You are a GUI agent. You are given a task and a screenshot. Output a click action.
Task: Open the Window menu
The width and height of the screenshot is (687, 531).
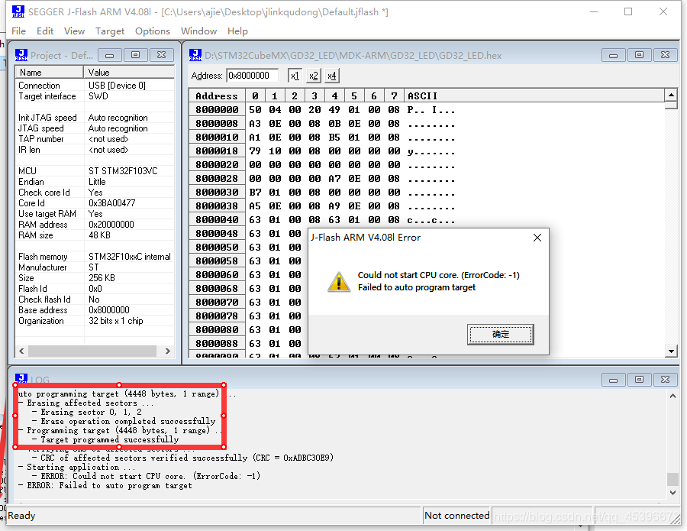(x=199, y=31)
